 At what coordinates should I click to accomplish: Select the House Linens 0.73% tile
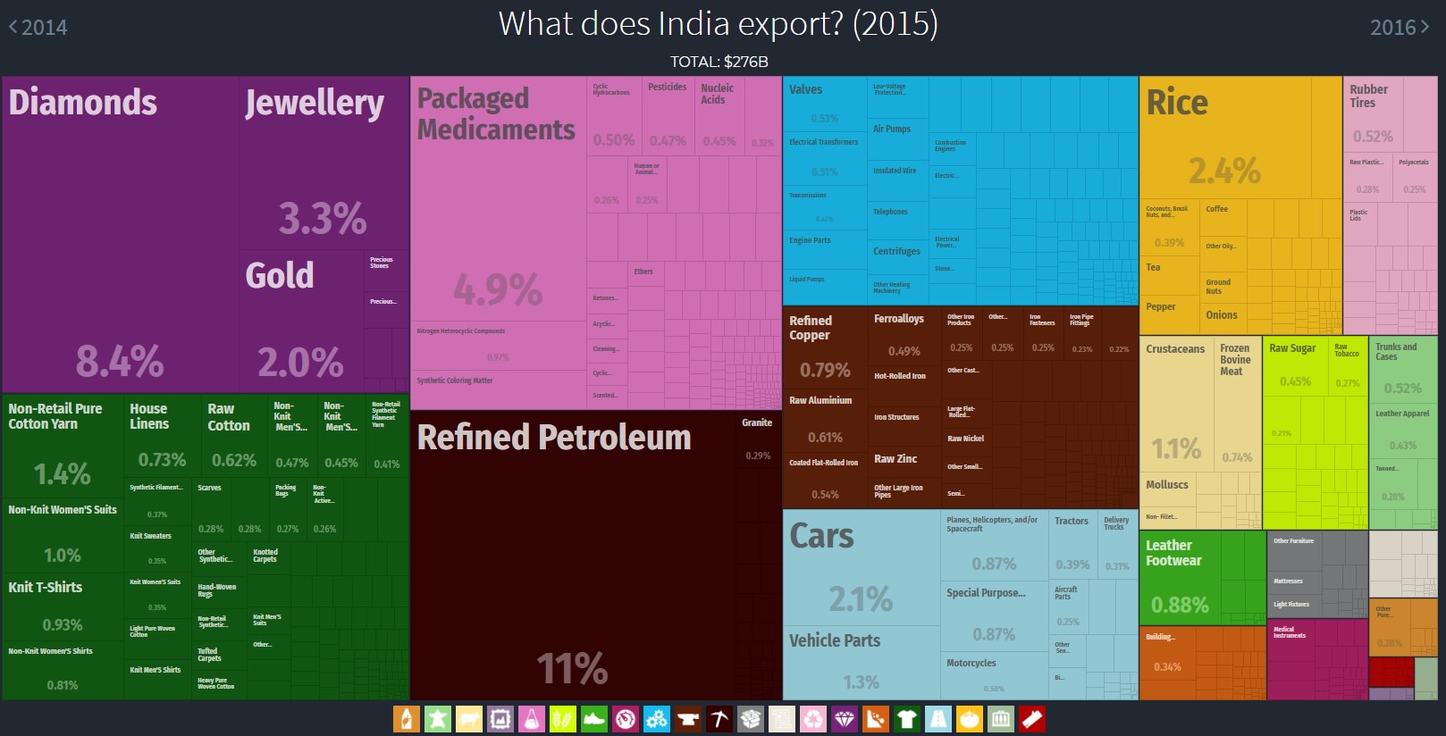point(163,437)
